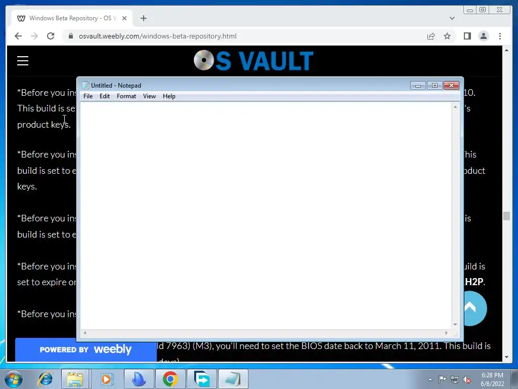
Task: Click inside the Notepad text area
Action: point(266,215)
